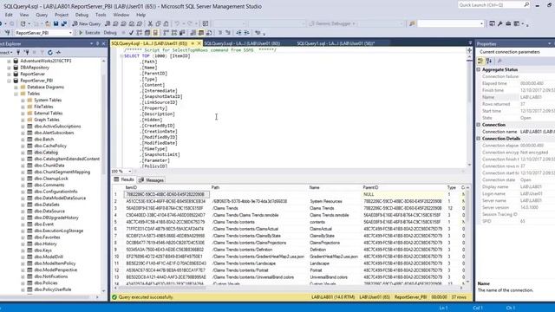This screenshot has height=312, width=555.
Task: Click in the Quick Launch search field
Action: (490, 4)
